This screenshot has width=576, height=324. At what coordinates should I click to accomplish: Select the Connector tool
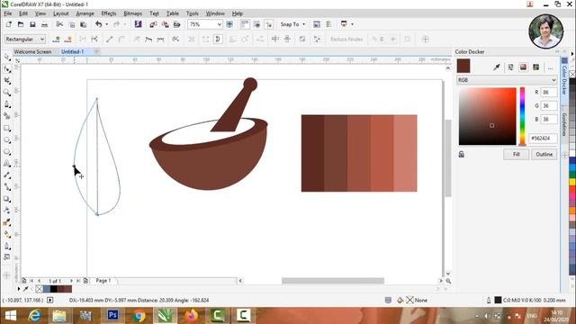(7, 187)
